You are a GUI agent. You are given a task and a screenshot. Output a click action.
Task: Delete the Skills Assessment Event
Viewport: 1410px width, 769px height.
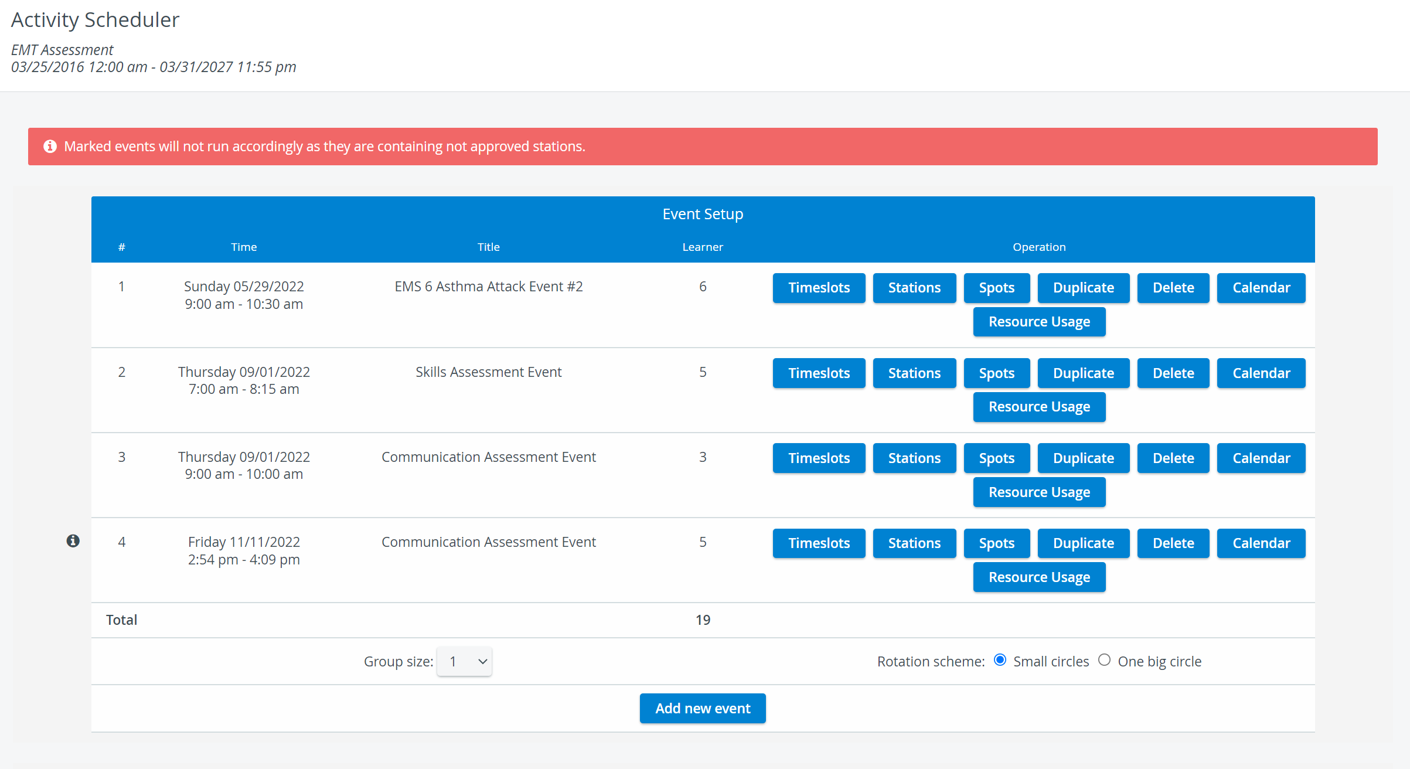[1173, 373]
